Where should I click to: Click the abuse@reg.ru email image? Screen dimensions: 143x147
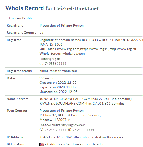(50, 59)
